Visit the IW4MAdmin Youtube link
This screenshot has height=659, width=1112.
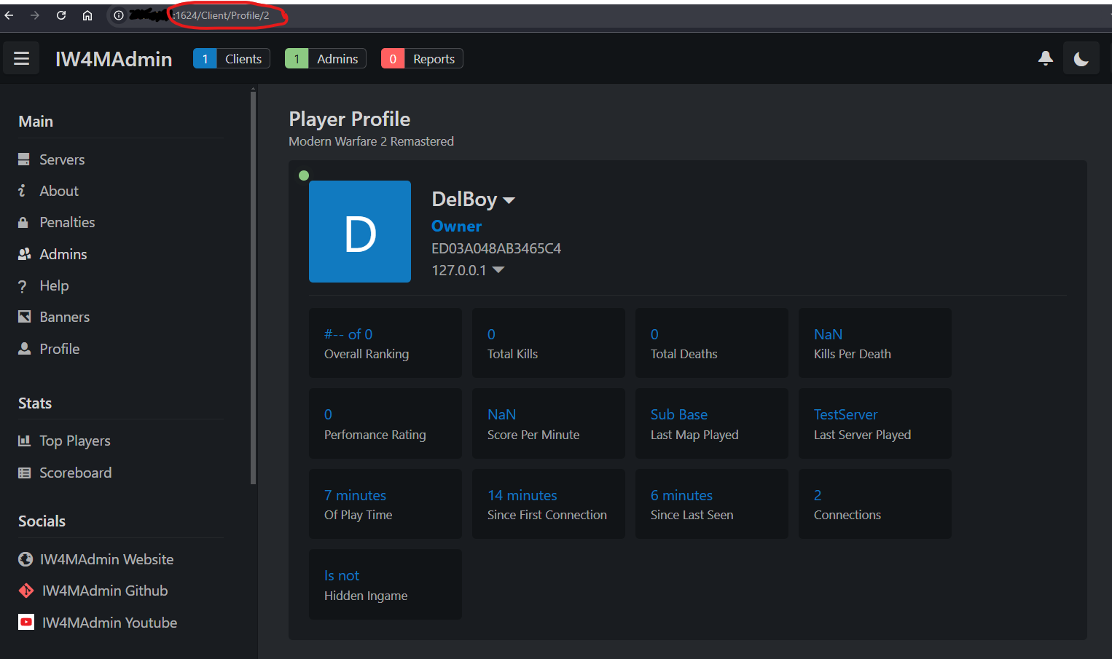click(x=109, y=623)
